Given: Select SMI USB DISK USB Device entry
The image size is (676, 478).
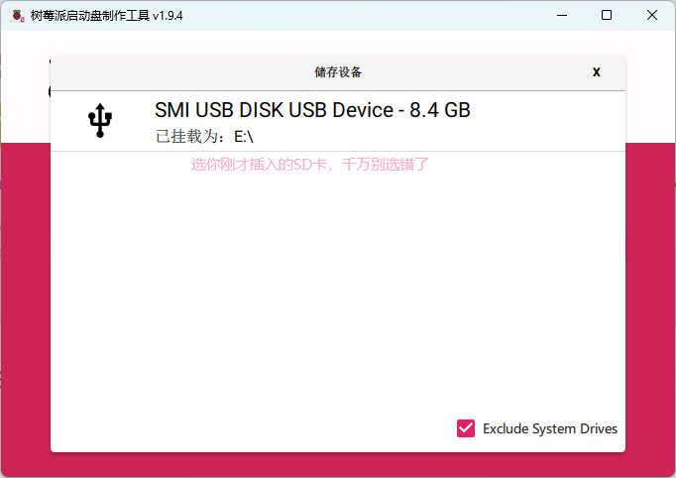Looking at the screenshot, I should click(312, 110).
